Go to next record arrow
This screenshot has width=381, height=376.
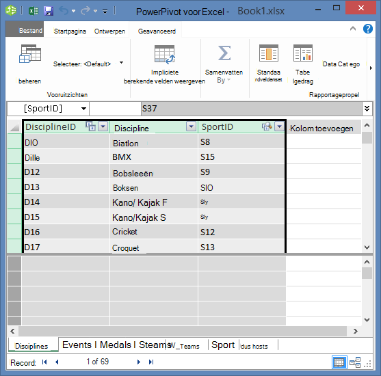pyautogui.click(x=139, y=362)
